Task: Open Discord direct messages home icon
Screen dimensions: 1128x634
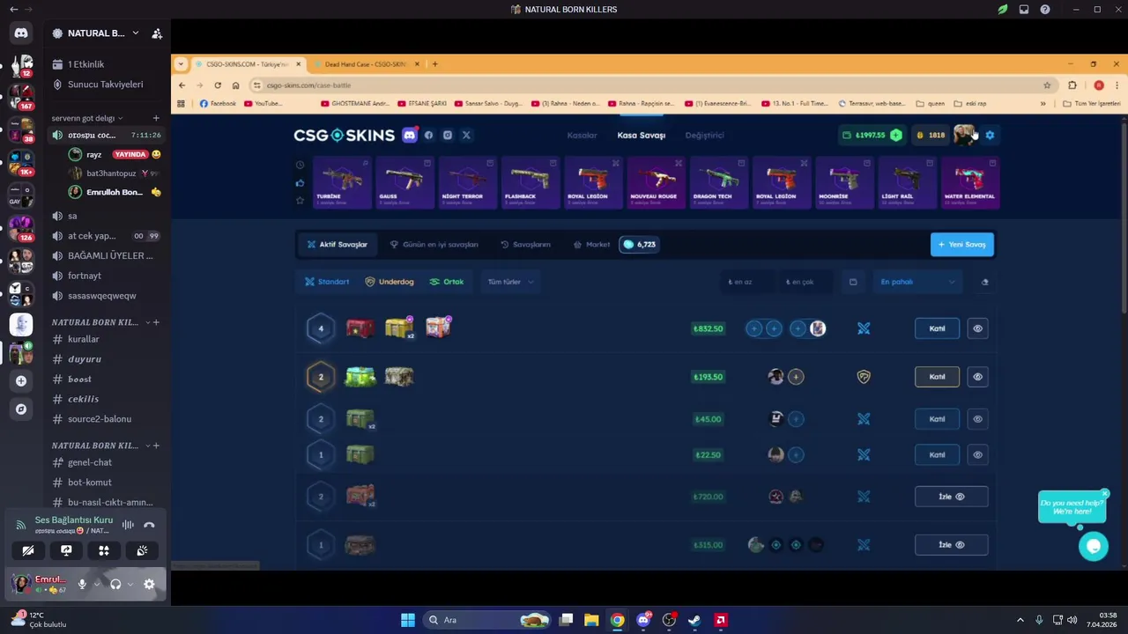Action: pos(21,33)
